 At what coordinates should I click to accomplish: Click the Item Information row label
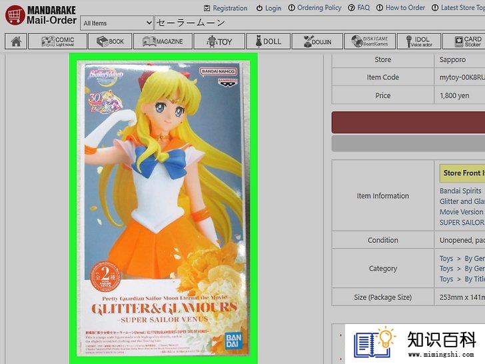pyautogui.click(x=383, y=196)
